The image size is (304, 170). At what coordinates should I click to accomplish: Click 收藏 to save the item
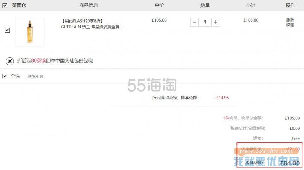[290, 25]
